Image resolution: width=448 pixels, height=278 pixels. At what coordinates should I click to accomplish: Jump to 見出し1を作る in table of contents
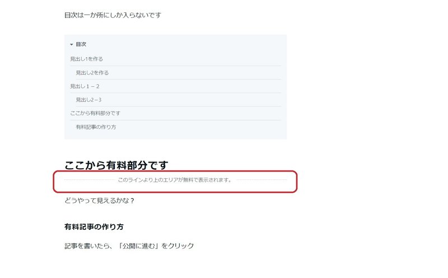[x=87, y=59]
